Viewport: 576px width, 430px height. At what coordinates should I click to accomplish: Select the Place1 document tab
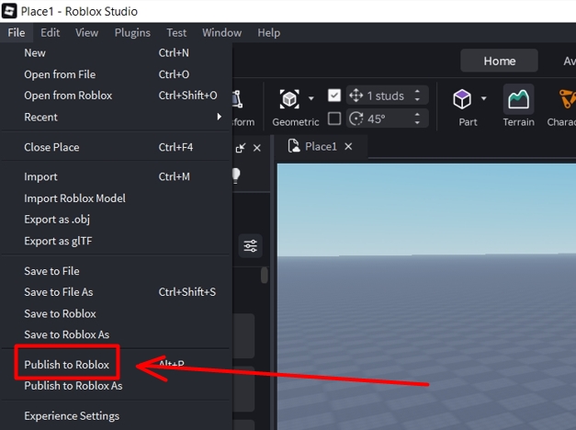pos(321,147)
